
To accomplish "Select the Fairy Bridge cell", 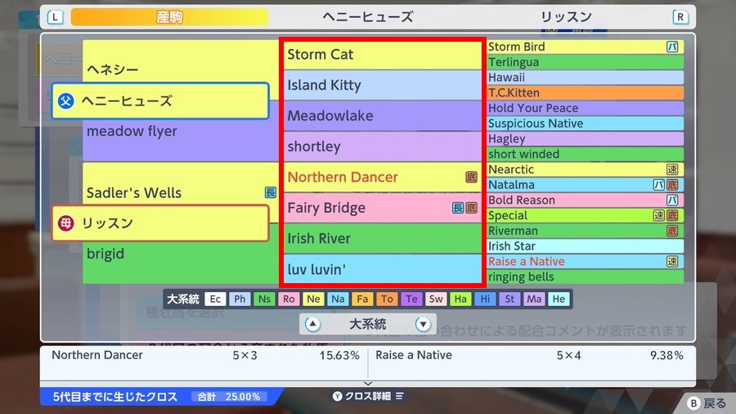I will 383,208.
